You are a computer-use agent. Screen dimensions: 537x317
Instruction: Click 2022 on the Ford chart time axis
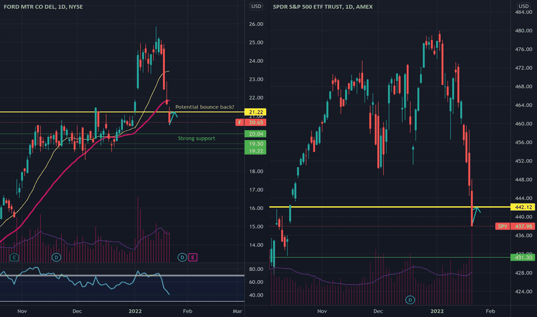pyautogui.click(x=135, y=311)
